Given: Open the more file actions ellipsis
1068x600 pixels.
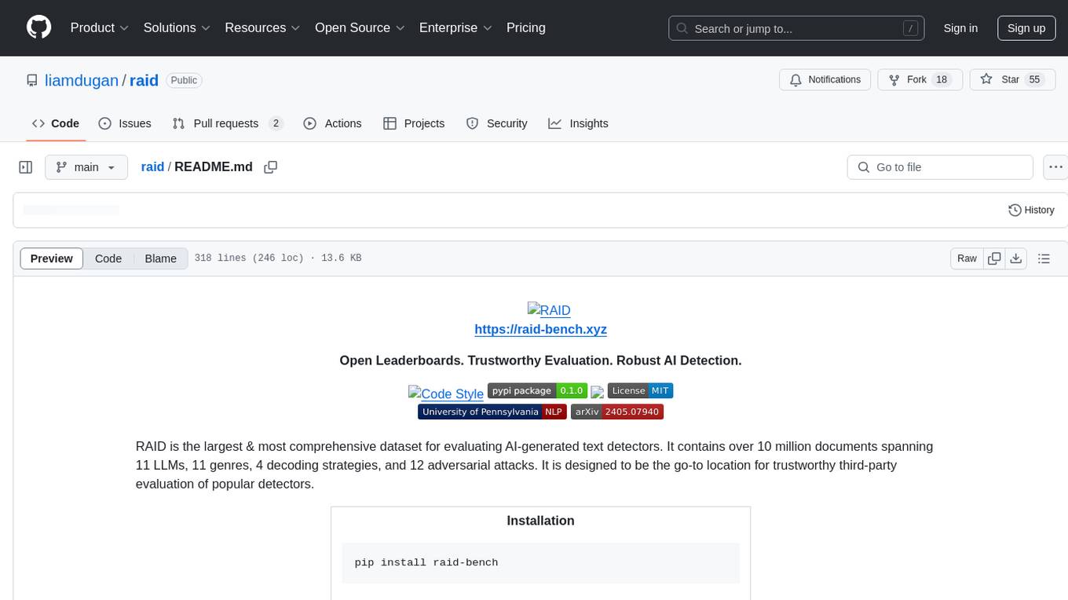Looking at the screenshot, I should pos(1055,167).
